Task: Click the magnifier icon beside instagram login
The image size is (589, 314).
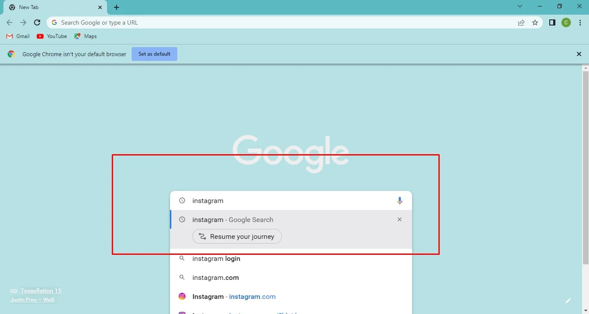Action: tap(182, 259)
